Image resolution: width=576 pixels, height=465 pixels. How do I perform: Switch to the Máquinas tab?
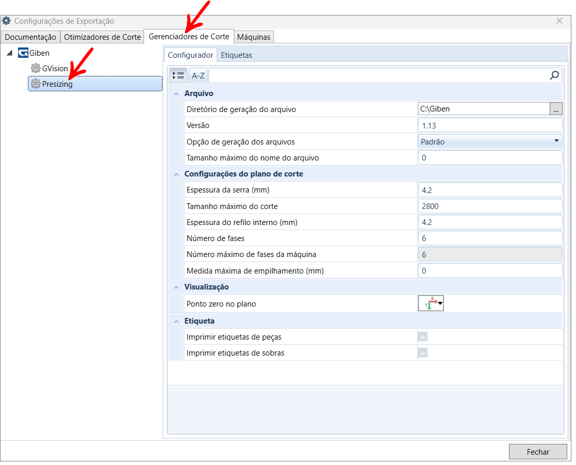coord(254,37)
